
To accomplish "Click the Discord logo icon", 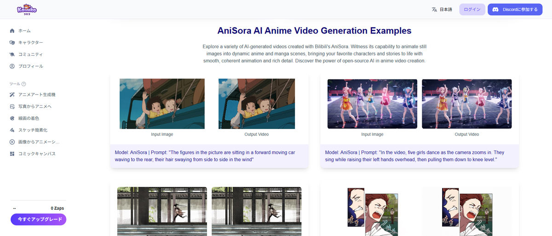I will point(496,10).
